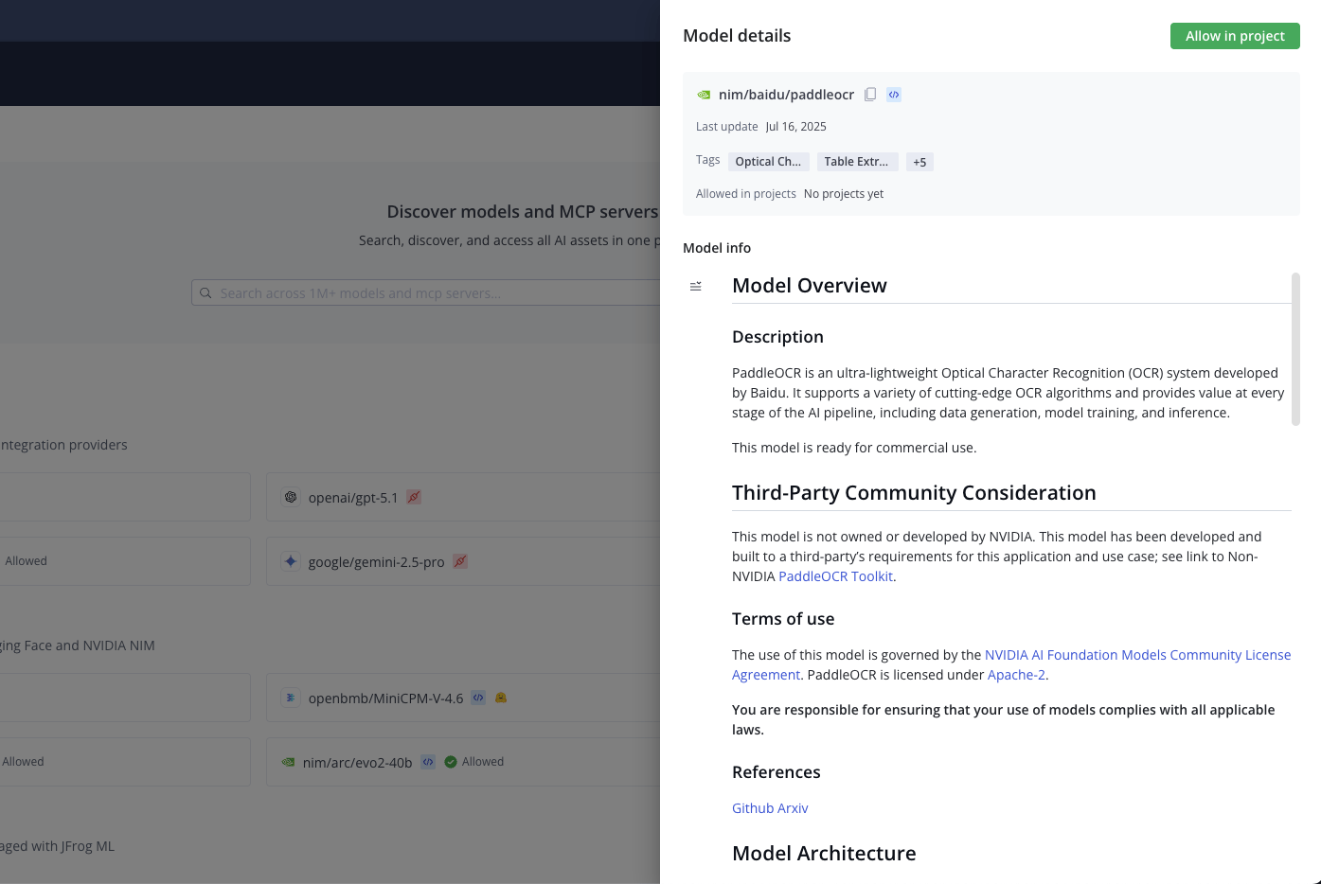This screenshot has height=884, width=1321.
Task: Click the disconnected badge beside openai/gpt-5.1
Action: tap(414, 497)
